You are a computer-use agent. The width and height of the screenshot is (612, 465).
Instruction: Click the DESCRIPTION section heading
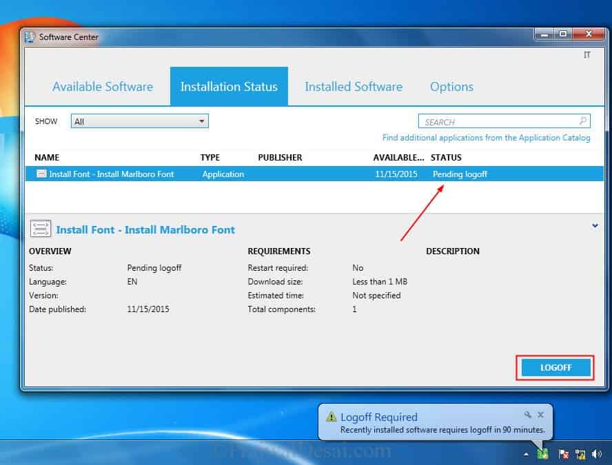[x=452, y=251]
